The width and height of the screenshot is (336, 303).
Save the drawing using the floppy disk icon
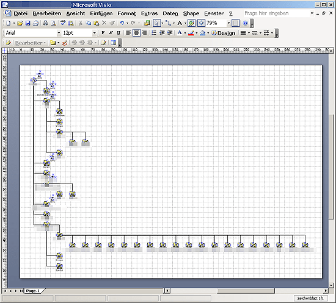tap(27, 23)
